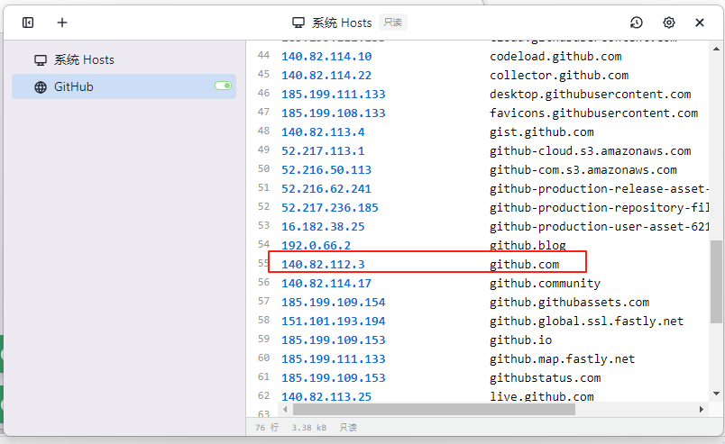
Task: Click IP 185.199.108.133 on line 47
Action: (x=334, y=113)
